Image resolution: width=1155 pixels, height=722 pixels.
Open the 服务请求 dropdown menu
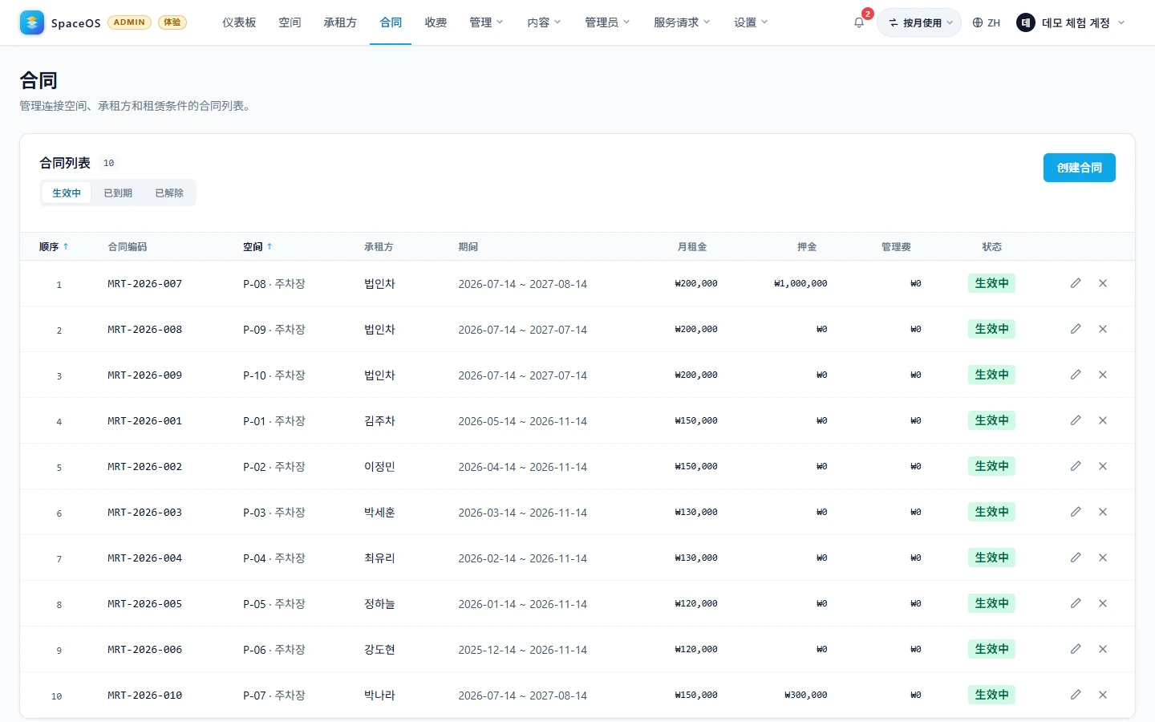682,22
